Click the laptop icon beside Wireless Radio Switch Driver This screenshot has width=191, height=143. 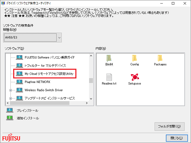pyautogui.click(x=19, y=90)
